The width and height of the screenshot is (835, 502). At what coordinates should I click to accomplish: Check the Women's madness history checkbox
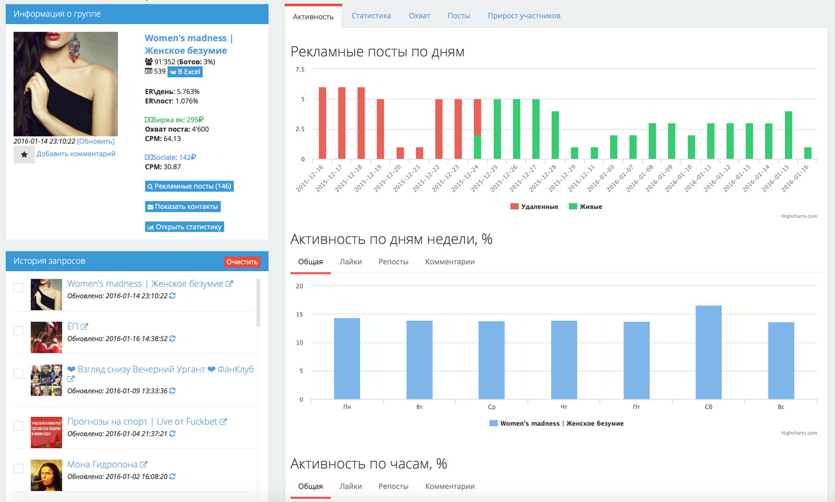click(18, 287)
